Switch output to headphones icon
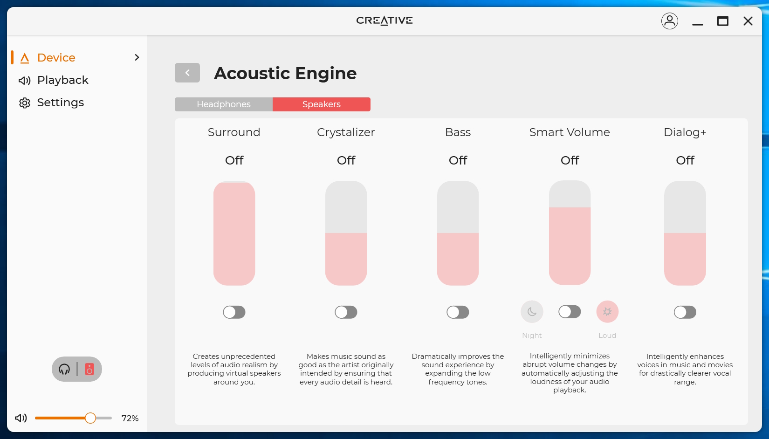The image size is (769, 439). tap(64, 370)
